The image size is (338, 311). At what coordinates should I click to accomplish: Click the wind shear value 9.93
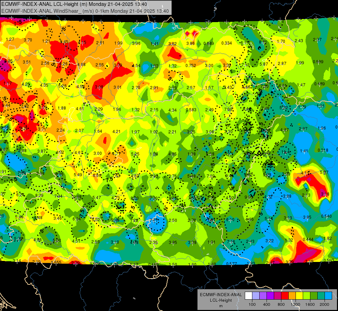click(249, 197)
